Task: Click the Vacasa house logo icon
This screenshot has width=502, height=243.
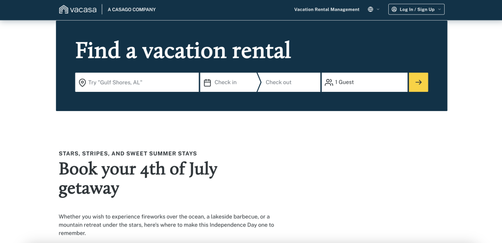Action: [x=63, y=9]
